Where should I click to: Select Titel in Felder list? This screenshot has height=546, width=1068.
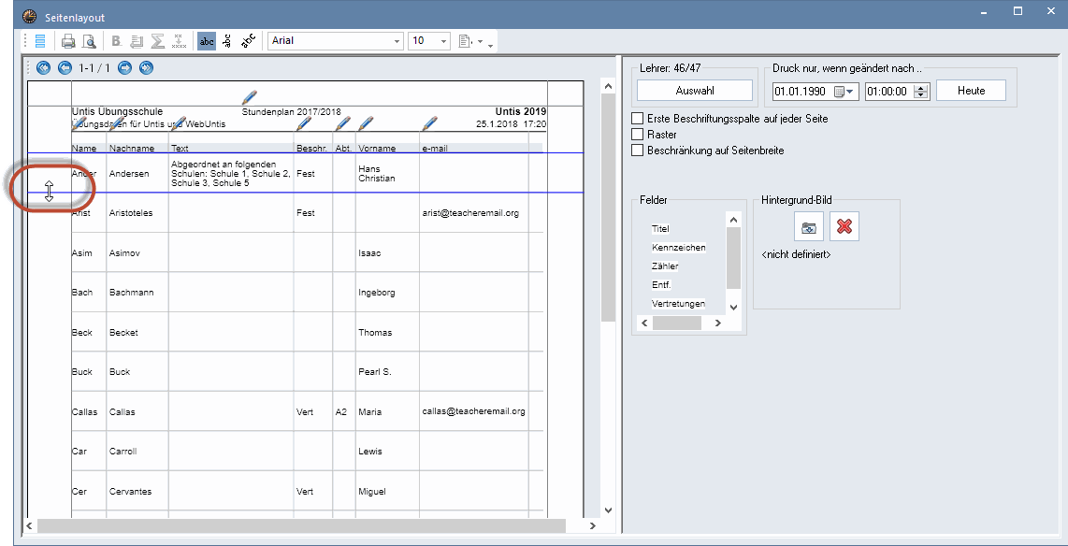pyautogui.click(x=660, y=229)
